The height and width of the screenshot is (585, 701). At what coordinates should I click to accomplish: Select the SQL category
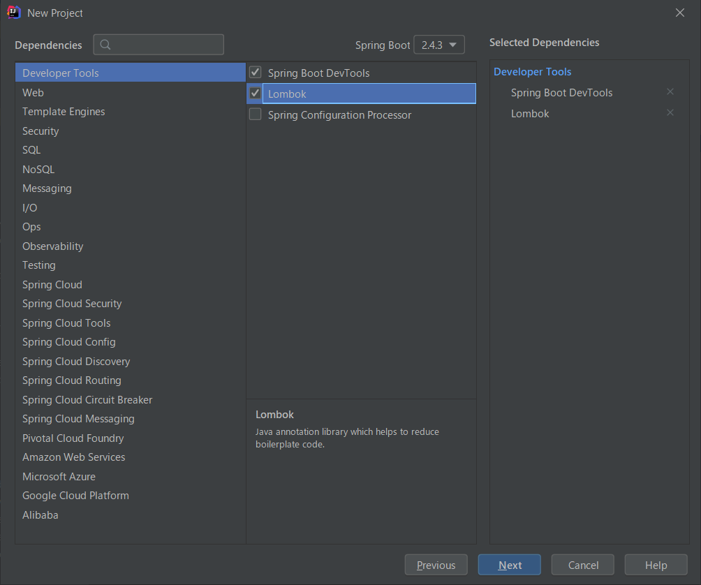coord(131,150)
